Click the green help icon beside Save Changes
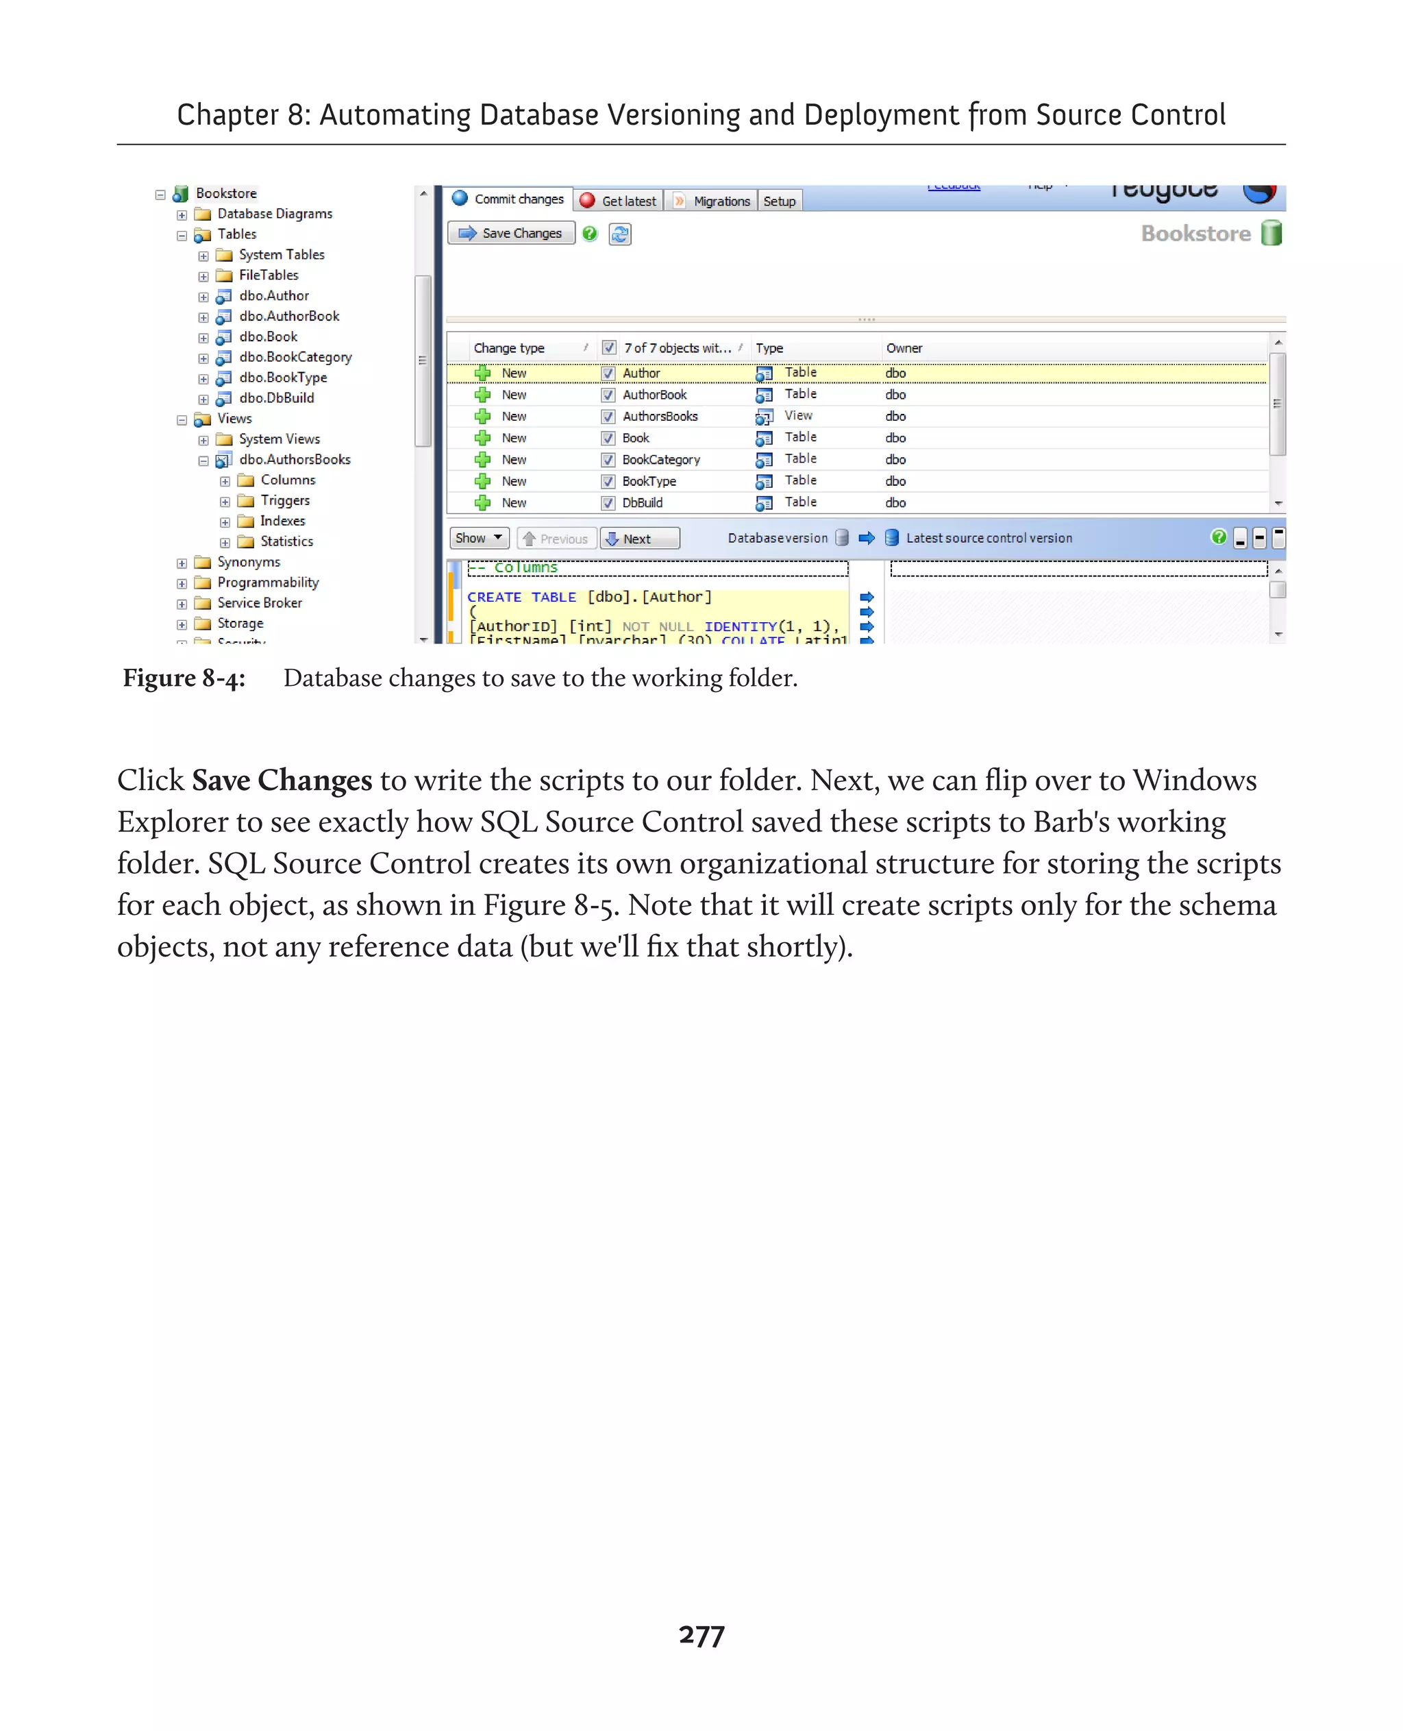This screenshot has height=1731, width=1403. 590,234
